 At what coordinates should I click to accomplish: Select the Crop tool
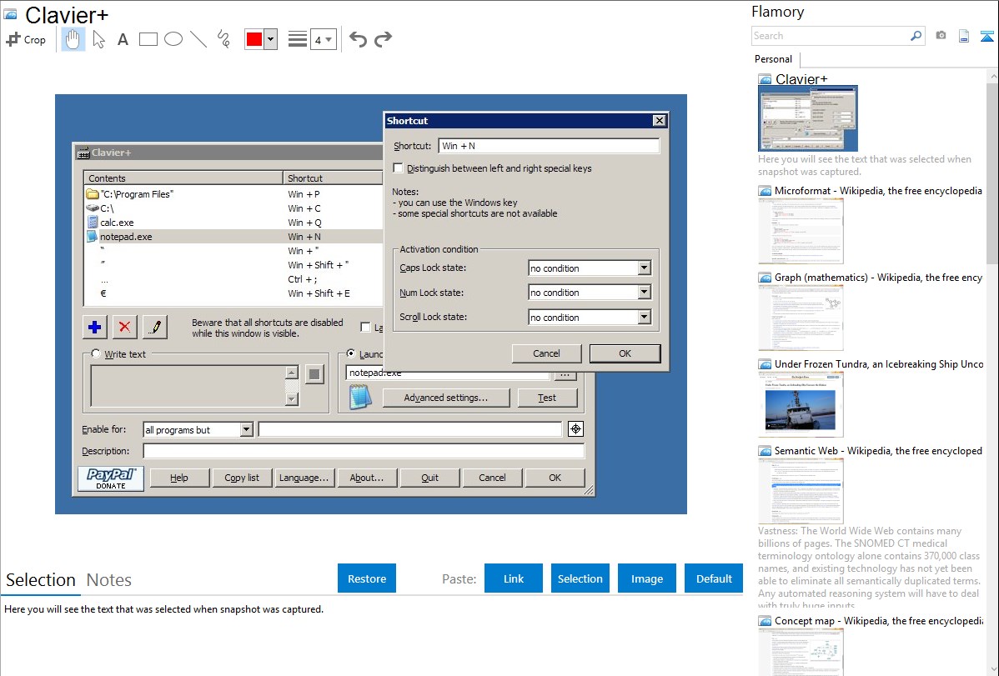26,39
